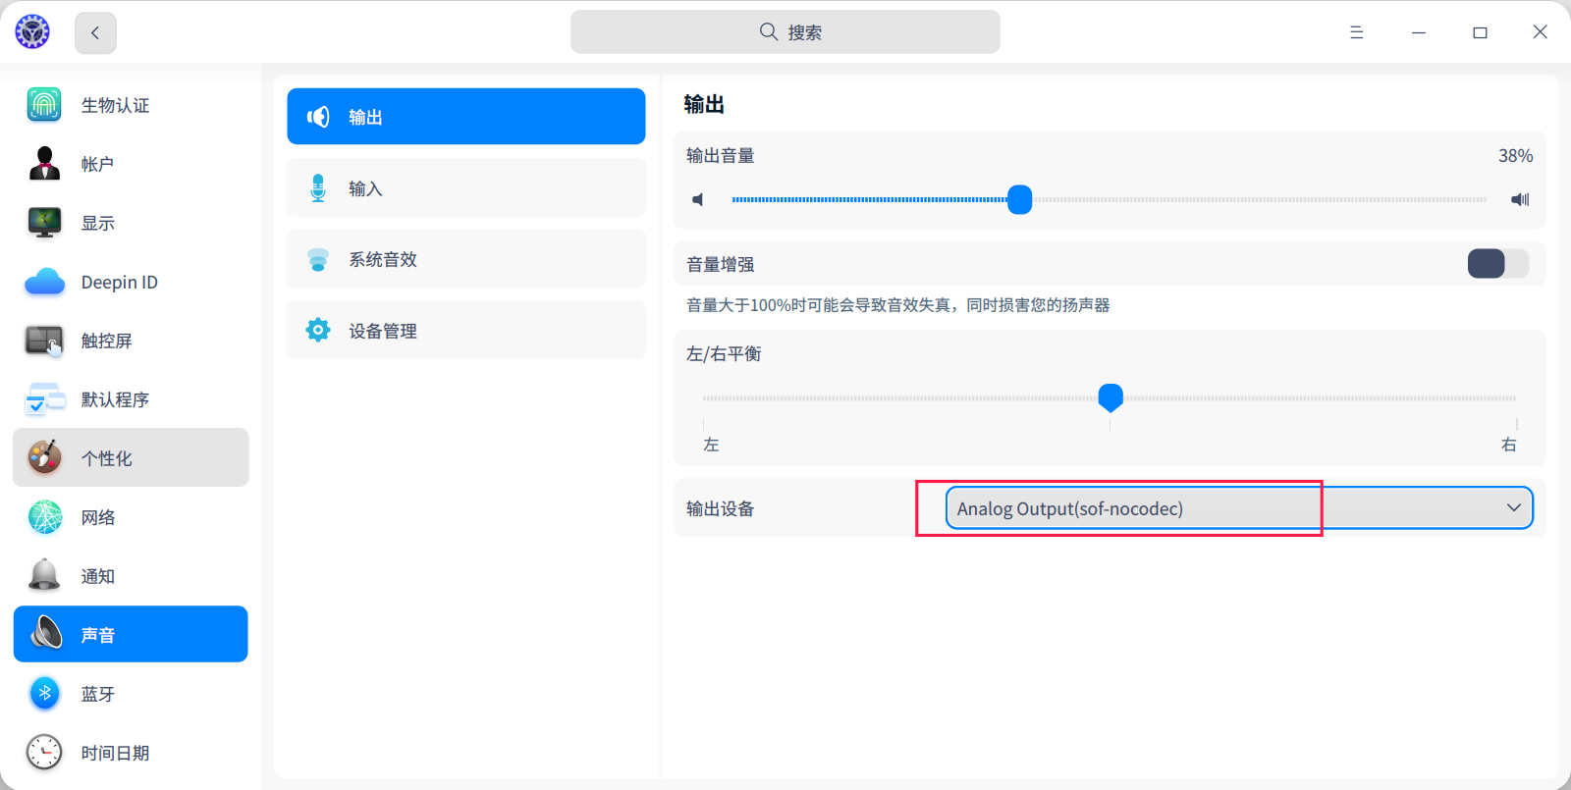Image resolution: width=1571 pixels, height=790 pixels.
Task: Click the low volume speaker icon
Action: click(698, 200)
